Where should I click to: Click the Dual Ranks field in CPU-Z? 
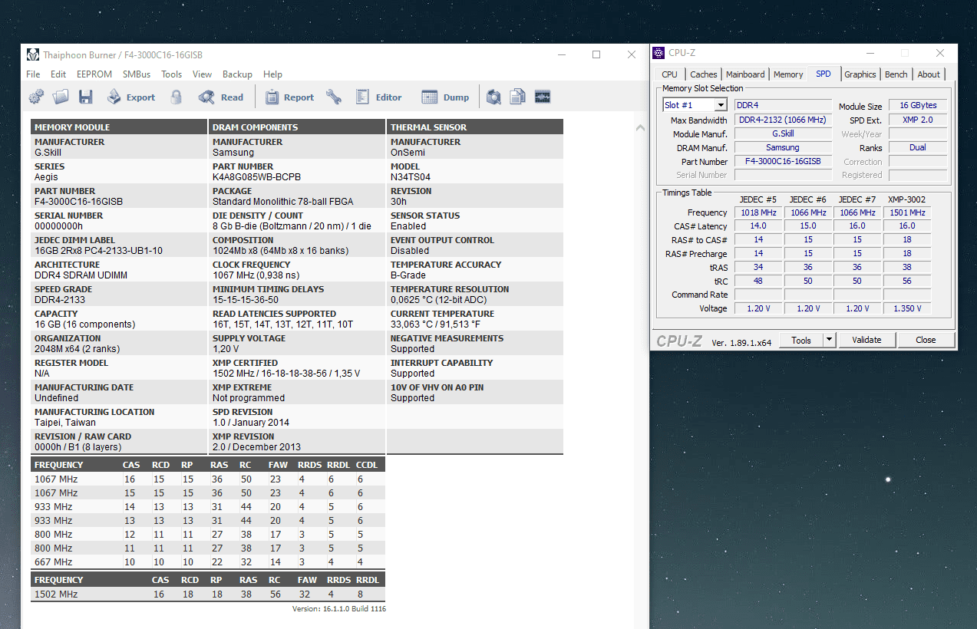click(918, 147)
